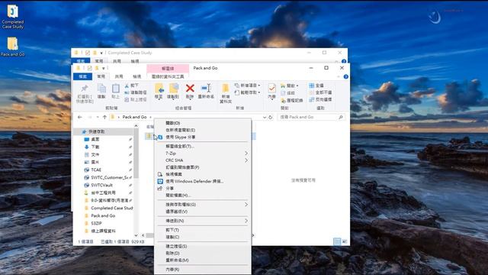
Task: Click the Edit item in Open group
Action: pyautogui.click(x=288, y=93)
